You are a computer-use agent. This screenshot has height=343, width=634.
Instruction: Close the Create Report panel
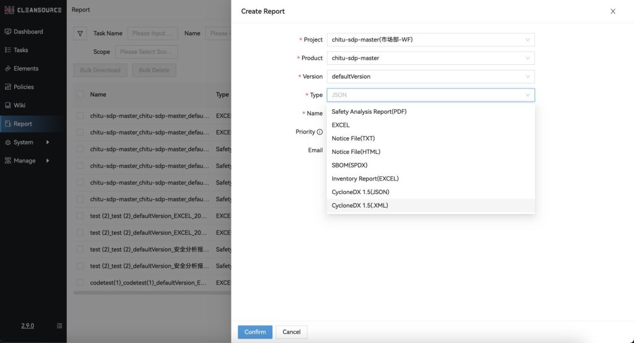pos(613,11)
